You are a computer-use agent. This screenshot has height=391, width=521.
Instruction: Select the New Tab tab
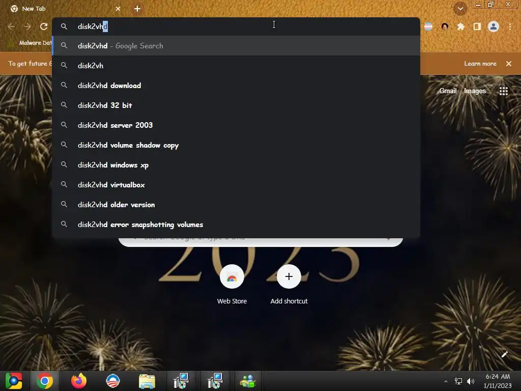(x=65, y=9)
